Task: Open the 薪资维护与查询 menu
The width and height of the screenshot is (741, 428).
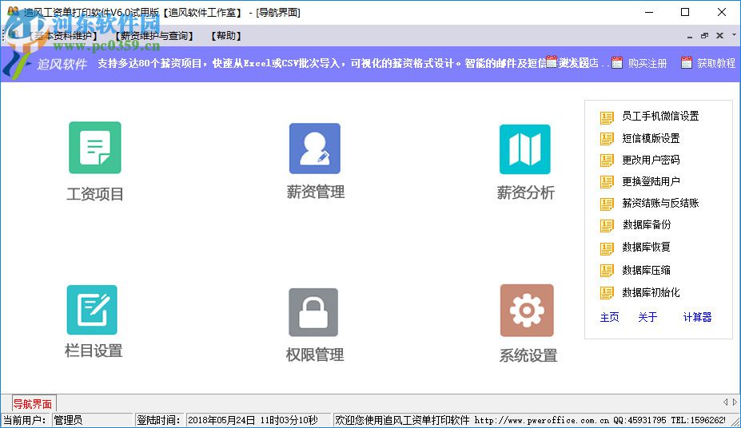Action: tap(154, 36)
